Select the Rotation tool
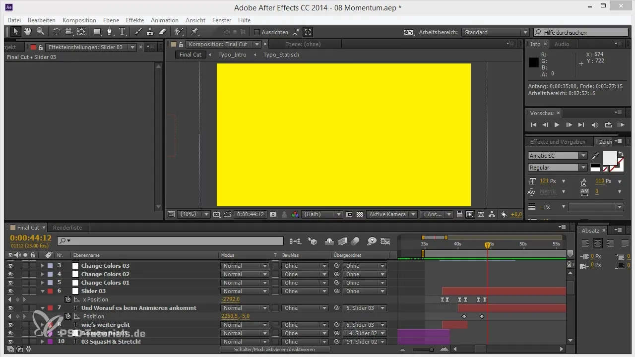The height and width of the screenshot is (357, 635). coord(56,32)
